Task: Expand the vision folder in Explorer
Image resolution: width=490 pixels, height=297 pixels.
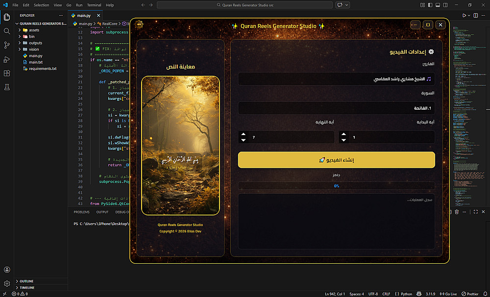Action: [x=34, y=49]
